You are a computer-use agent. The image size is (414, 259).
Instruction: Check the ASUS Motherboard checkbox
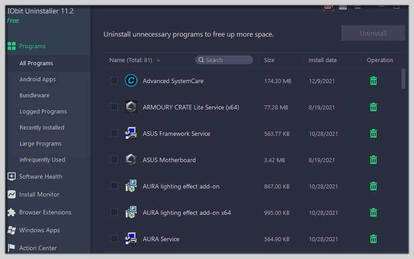tap(114, 160)
